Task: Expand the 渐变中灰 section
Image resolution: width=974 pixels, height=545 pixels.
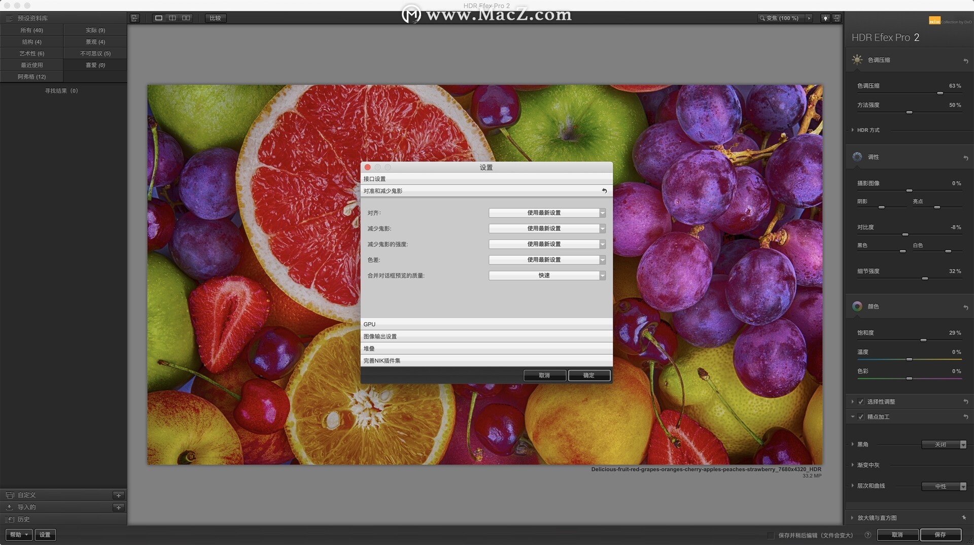Action: (x=853, y=465)
